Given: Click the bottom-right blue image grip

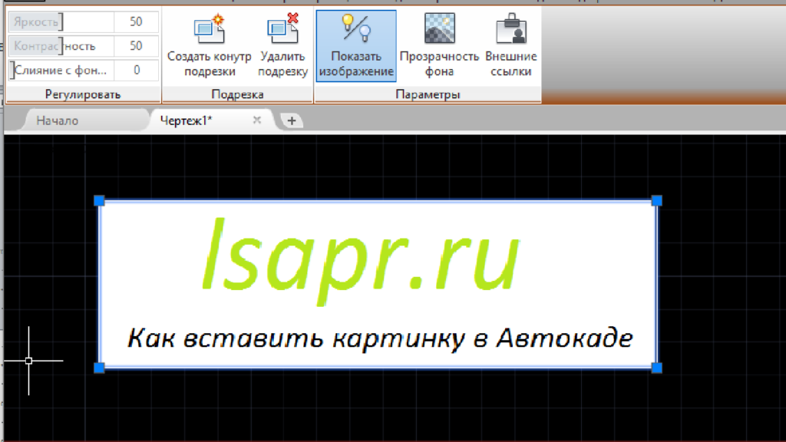Looking at the screenshot, I should [x=656, y=368].
